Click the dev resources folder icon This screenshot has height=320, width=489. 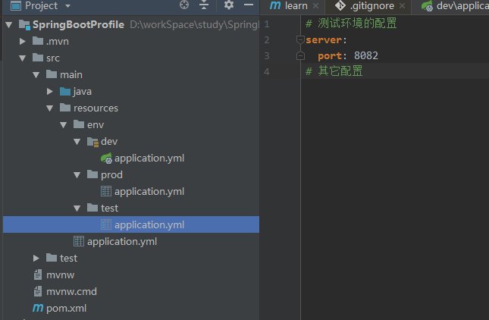93,142
